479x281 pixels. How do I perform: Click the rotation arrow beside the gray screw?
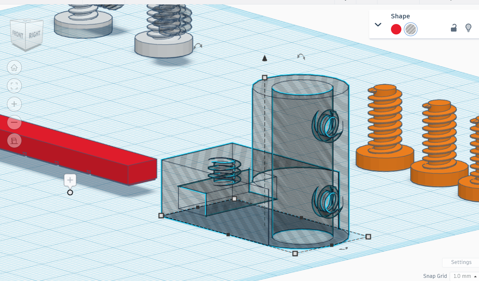tap(198, 46)
